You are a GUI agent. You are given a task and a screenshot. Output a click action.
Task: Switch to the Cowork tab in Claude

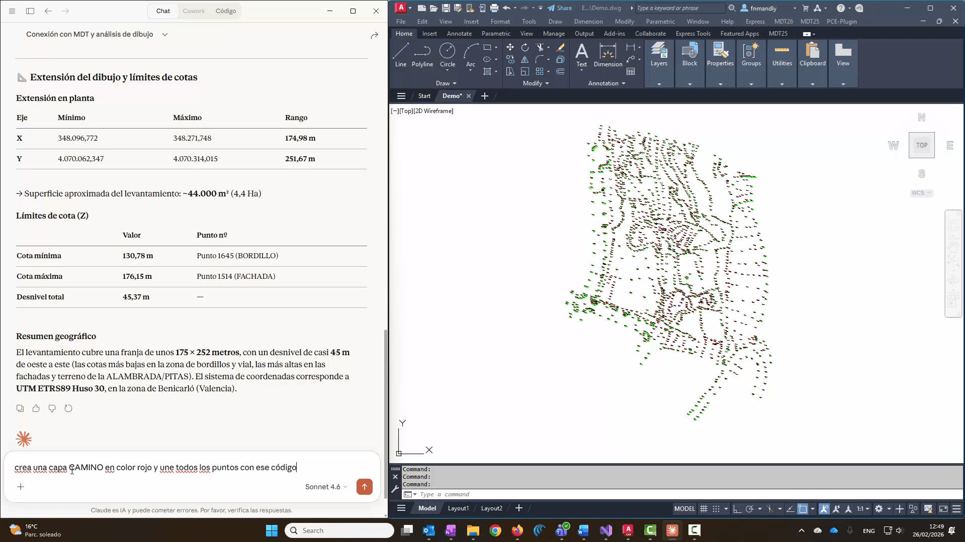(194, 11)
